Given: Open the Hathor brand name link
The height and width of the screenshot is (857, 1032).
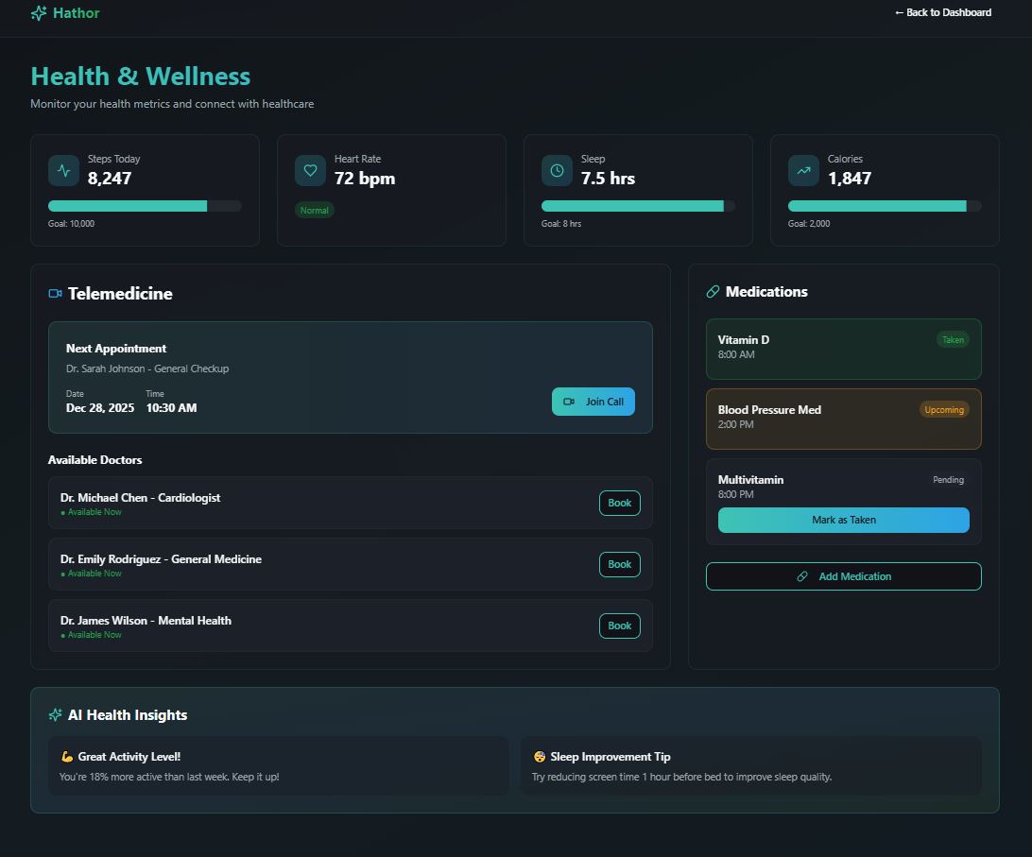Looking at the screenshot, I should [x=77, y=13].
